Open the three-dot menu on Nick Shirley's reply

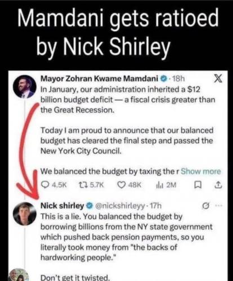[x=219, y=206]
